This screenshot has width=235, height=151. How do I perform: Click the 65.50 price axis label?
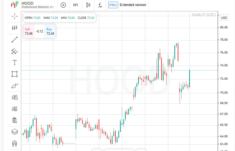point(224,125)
